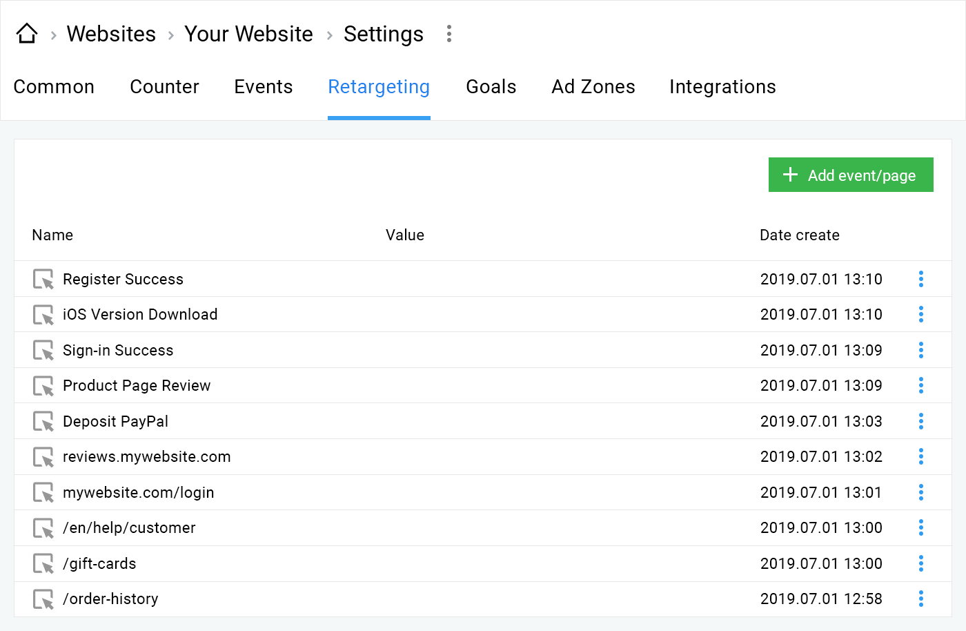This screenshot has width=966, height=631.
Task: Click the Add event/page button
Action: click(x=851, y=175)
